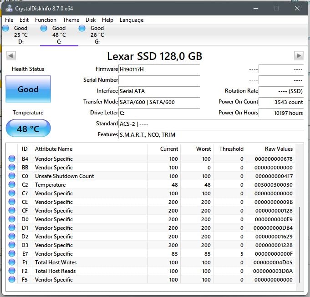Select the G: drive tab
This screenshot has width=310, height=297.
point(97,35)
